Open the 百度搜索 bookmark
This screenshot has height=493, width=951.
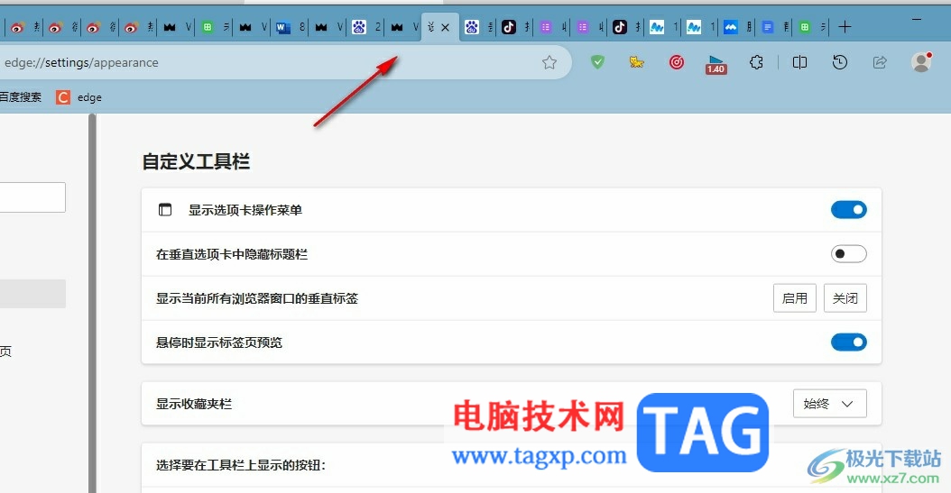[x=21, y=97]
